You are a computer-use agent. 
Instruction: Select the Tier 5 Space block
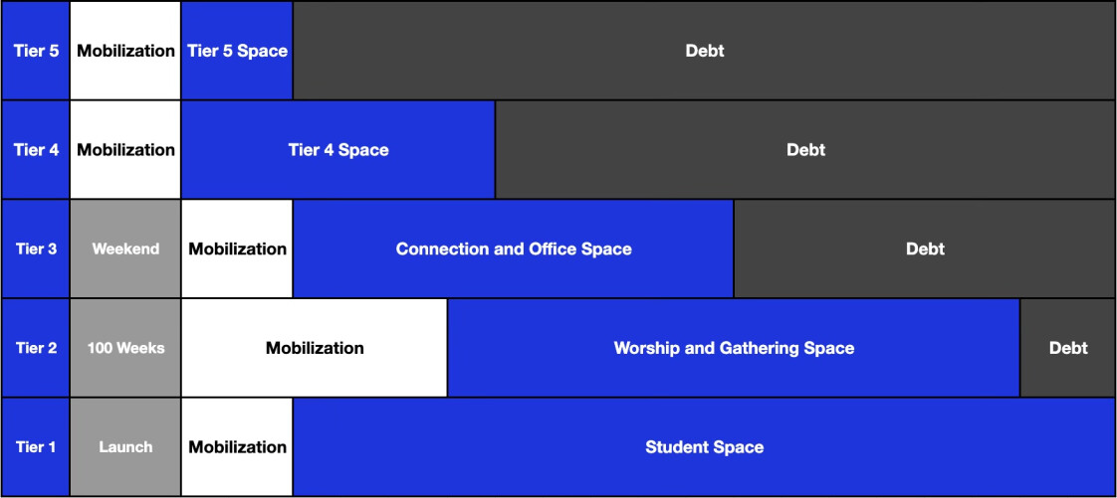[x=237, y=51]
